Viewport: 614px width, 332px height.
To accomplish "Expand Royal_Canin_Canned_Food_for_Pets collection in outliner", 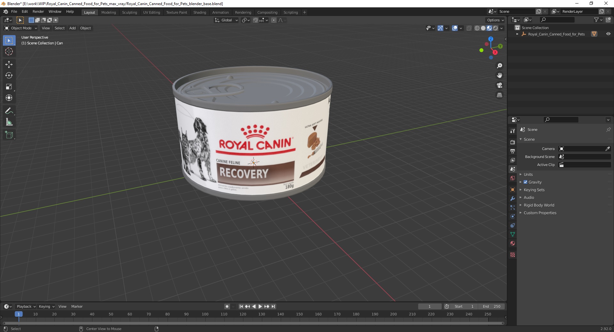I will tap(517, 34).
